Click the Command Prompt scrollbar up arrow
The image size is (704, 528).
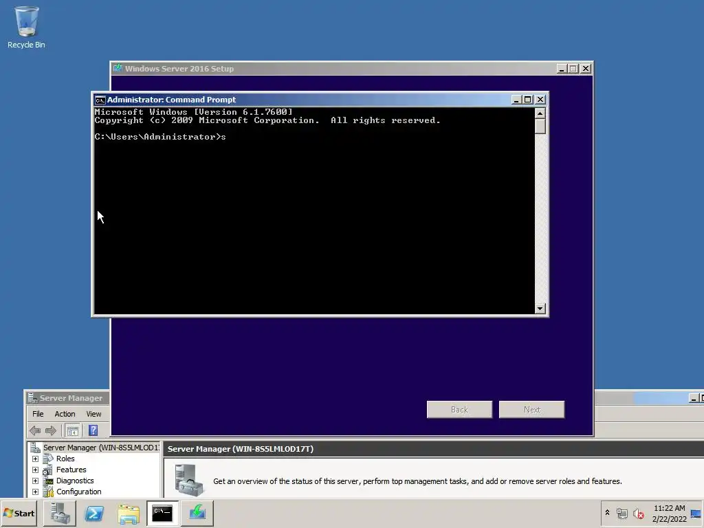[x=540, y=113]
